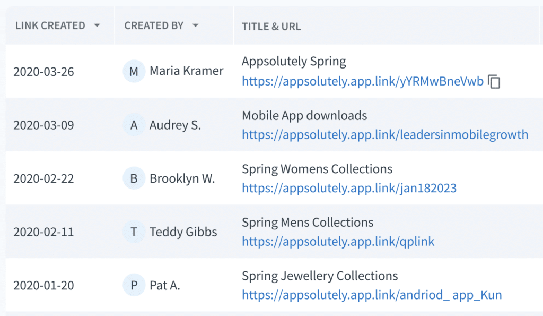Click the copy icon beside the yYRMwBneVwb link

[494, 82]
